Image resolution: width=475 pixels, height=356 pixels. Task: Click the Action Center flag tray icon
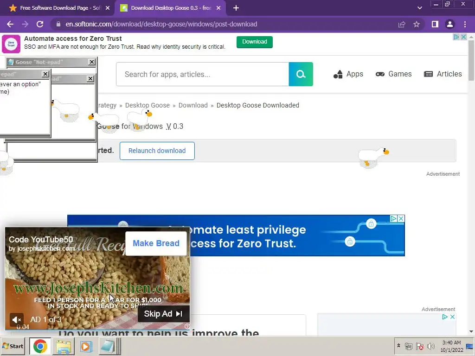[420, 346]
